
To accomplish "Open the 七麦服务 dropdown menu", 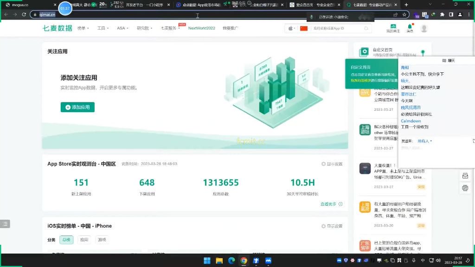I will pos(170,28).
